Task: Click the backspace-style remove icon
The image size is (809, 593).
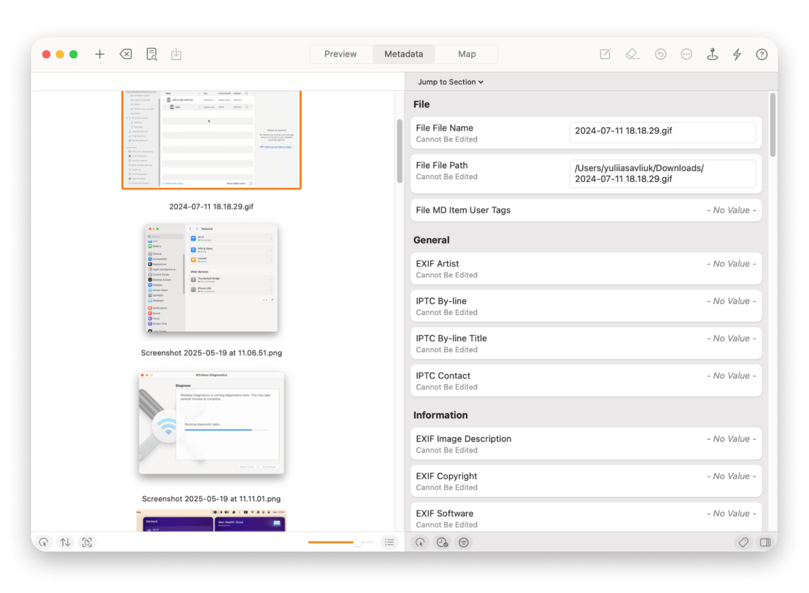Action: (x=125, y=54)
